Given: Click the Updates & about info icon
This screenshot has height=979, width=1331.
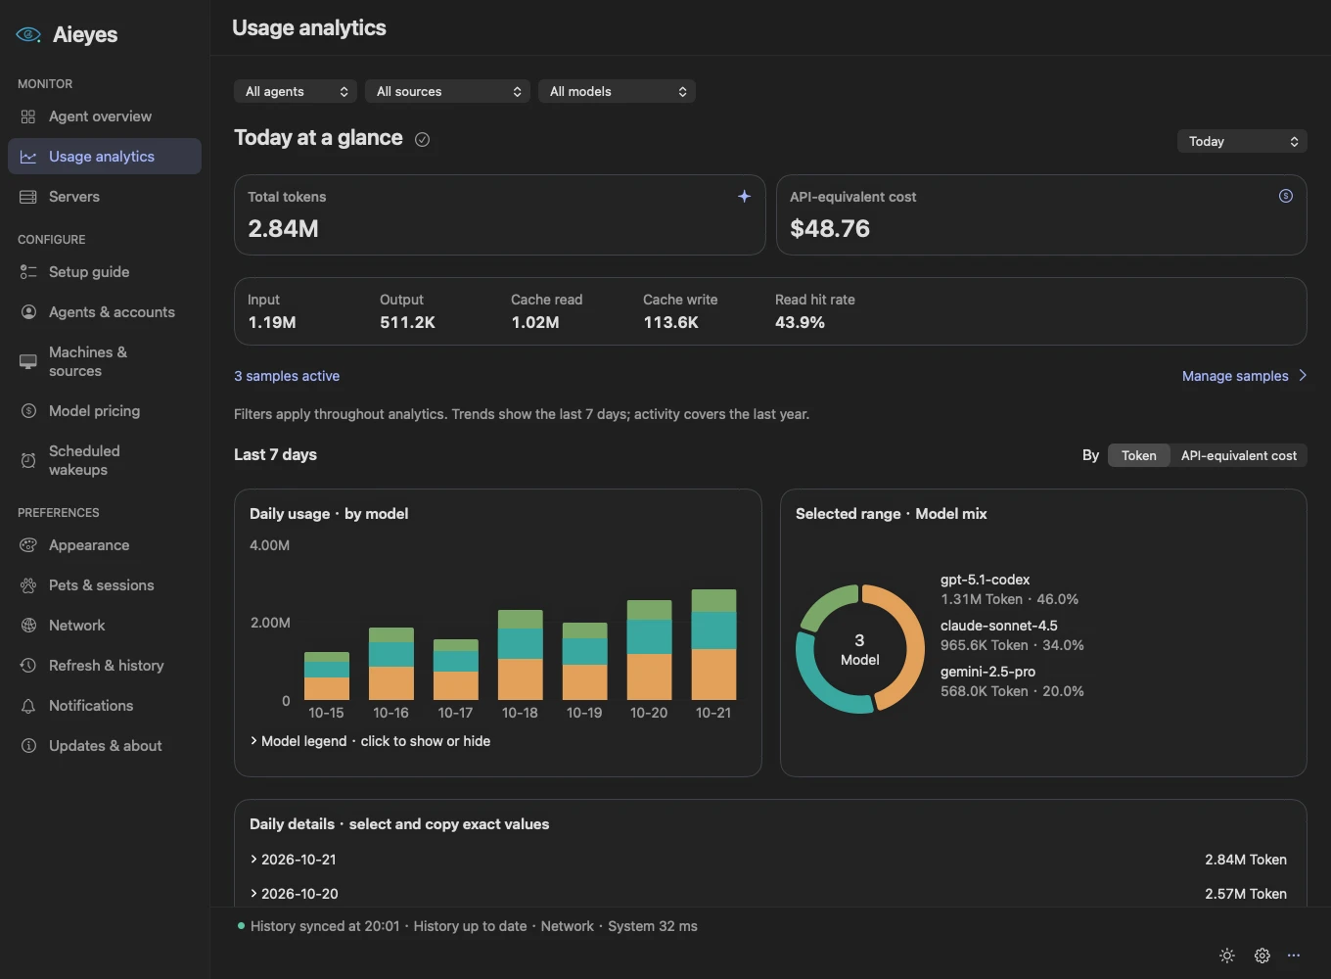Looking at the screenshot, I should [28, 746].
